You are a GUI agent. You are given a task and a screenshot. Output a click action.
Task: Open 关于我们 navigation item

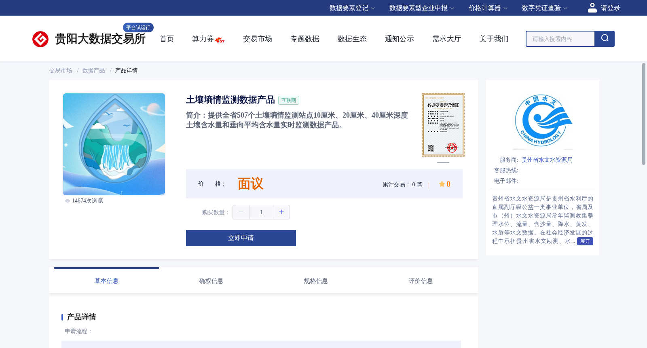(494, 39)
